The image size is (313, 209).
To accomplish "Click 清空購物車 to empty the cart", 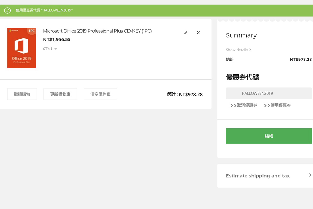I will 100,94.
